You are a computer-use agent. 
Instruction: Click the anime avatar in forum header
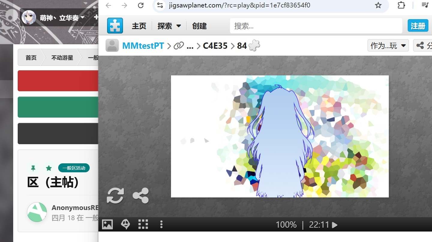coord(29,18)
